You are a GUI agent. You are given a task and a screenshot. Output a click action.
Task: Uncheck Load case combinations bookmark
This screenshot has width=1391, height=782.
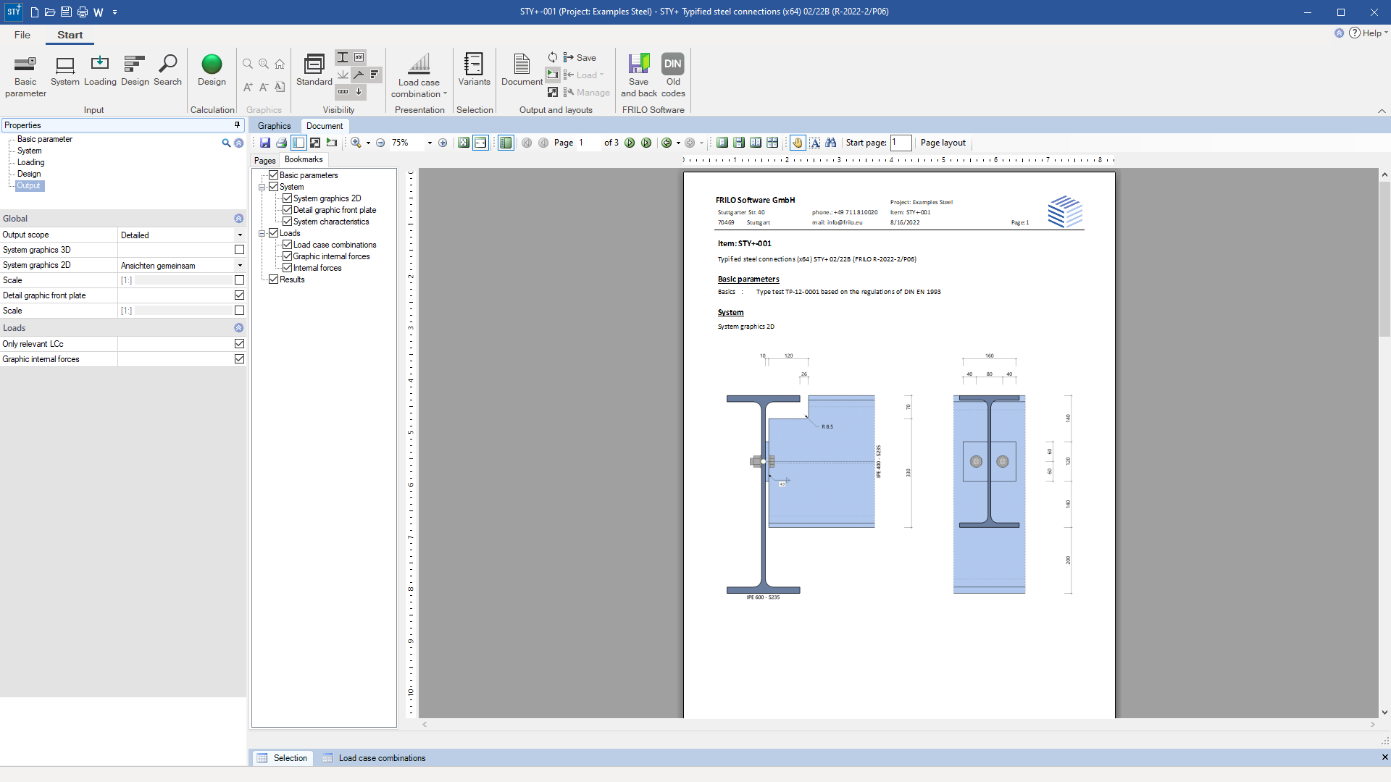coord(287,245)
